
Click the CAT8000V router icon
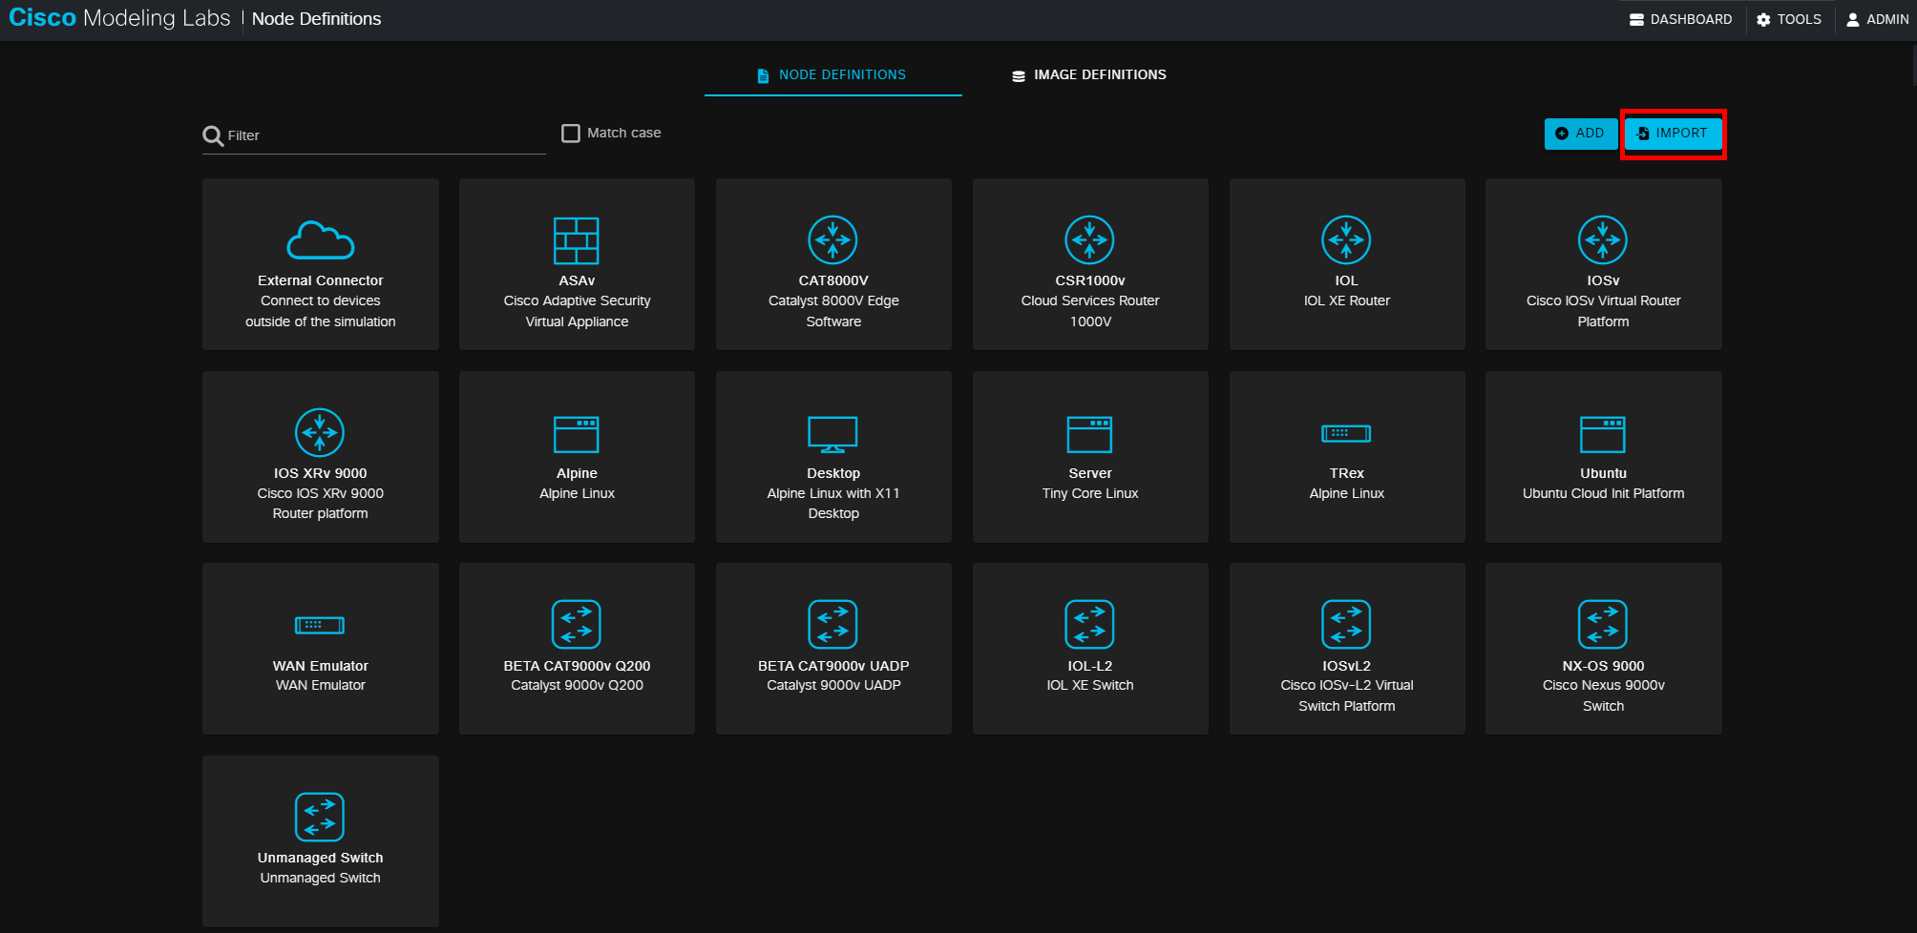click(x=833, y=240)
